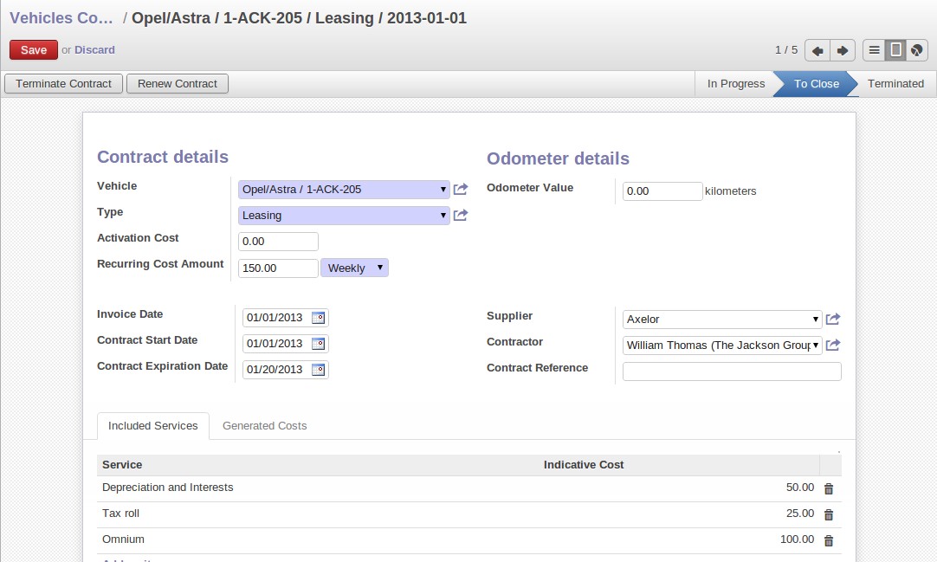Viewport: 937px width, 562px height.
Task: Open the Vehicle record external link
Action: pos(461,190)
